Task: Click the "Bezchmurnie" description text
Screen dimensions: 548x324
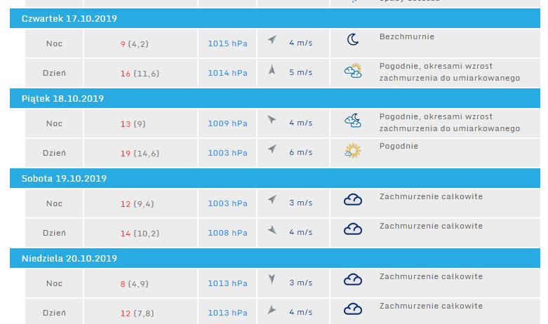Action: point(406,36)
